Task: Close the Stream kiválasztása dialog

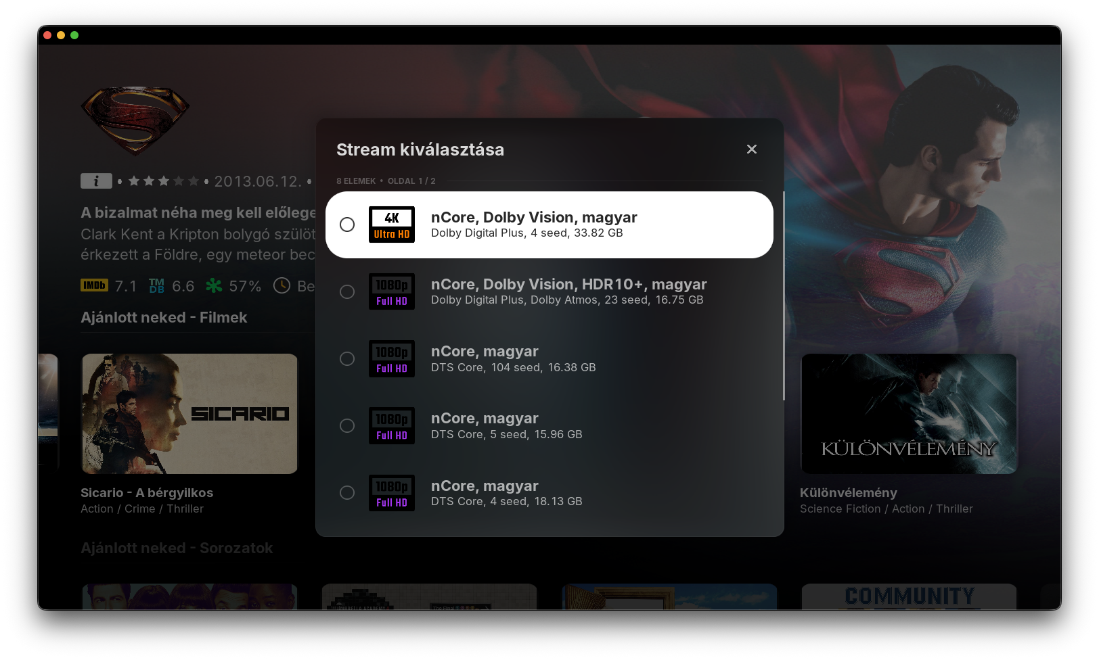Action: (751, 149)
